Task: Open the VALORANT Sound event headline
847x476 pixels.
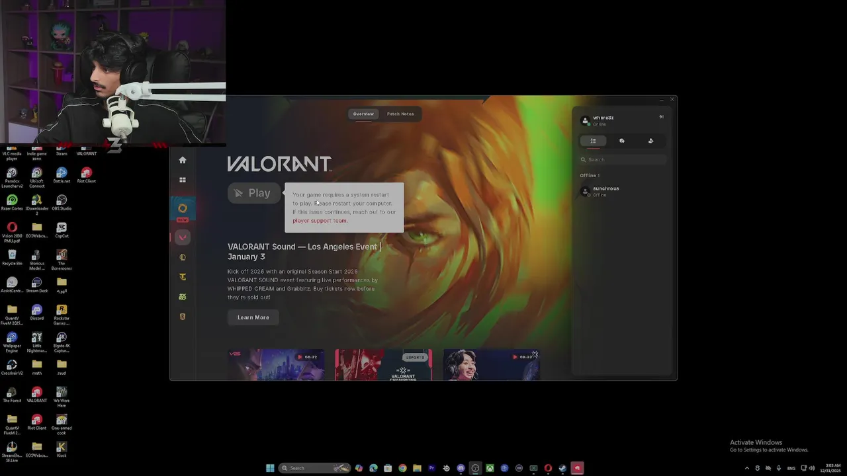Action: click(304, 252)
